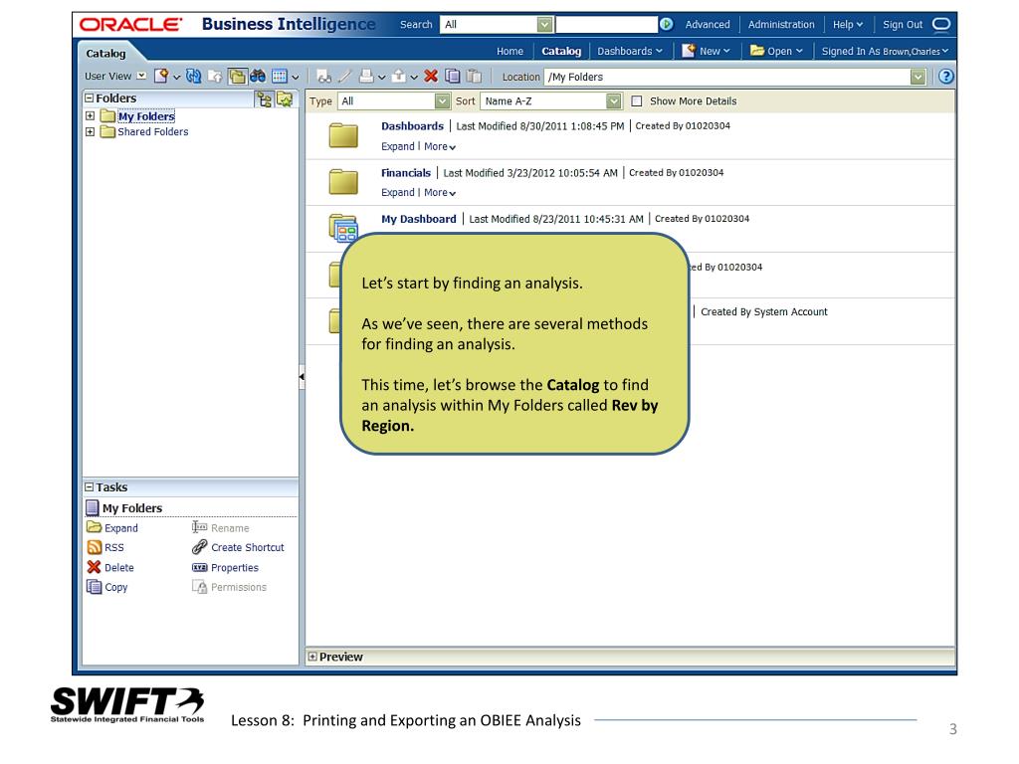
Task: Open the Location path dropdown
Action: click(x=917, y=78)
